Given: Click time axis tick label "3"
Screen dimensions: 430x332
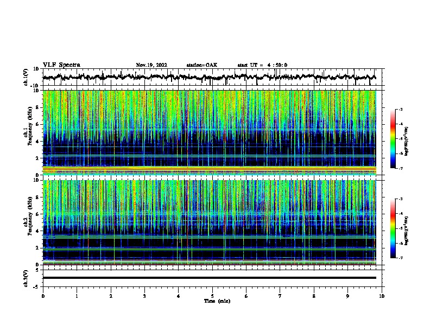Looking at the screenshot, I should (144, 296).
